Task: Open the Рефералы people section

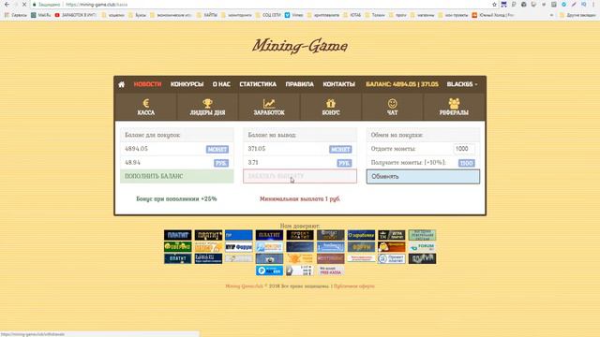Action: (454, 107)
